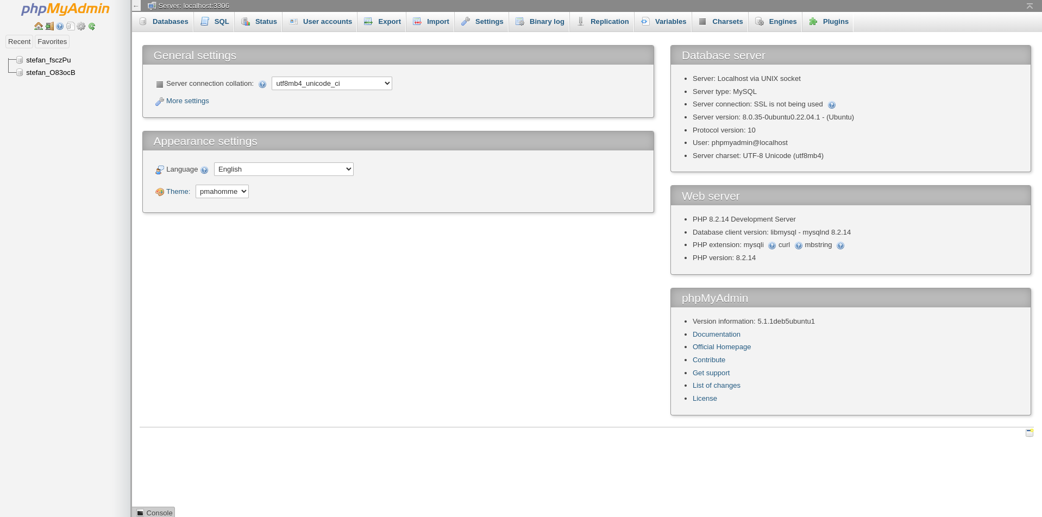Click the Home house icon in sidebar
This screenshot has height=517, width=1042.
tap(38, 26)
